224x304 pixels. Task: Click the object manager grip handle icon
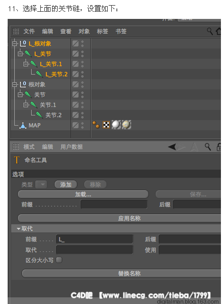pos(16,31)
